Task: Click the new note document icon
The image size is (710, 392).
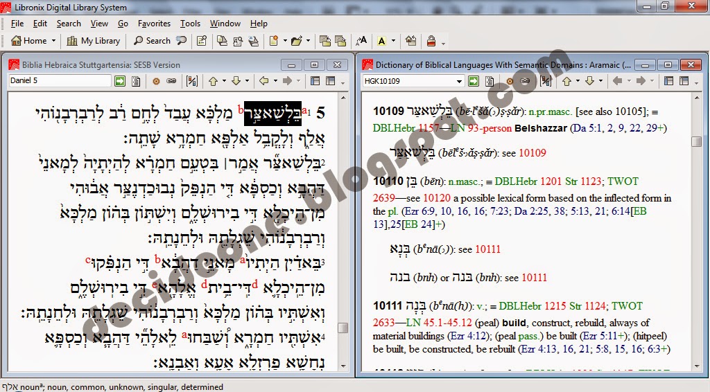Action: click(273, 41)
